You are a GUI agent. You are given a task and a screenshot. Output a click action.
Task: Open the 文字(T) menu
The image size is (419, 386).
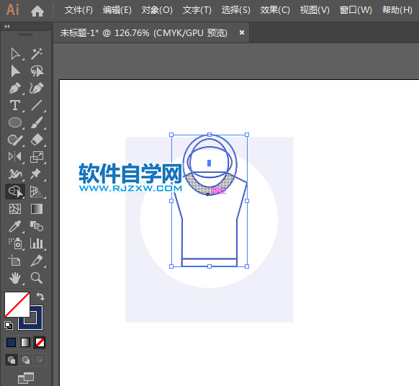click(197, 10)
